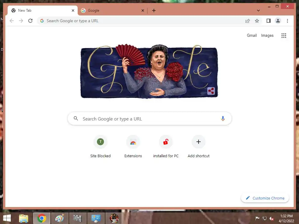The image size is (299, 224).
Task: Reload the page with the refresh icon
Action: tap(30, 21)
